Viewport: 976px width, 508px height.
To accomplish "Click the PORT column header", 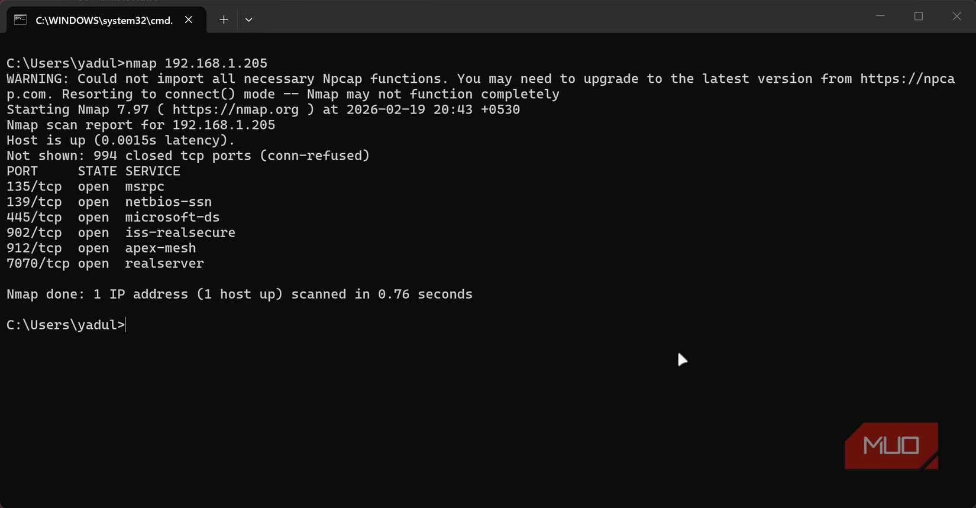I will pos(22,171).
